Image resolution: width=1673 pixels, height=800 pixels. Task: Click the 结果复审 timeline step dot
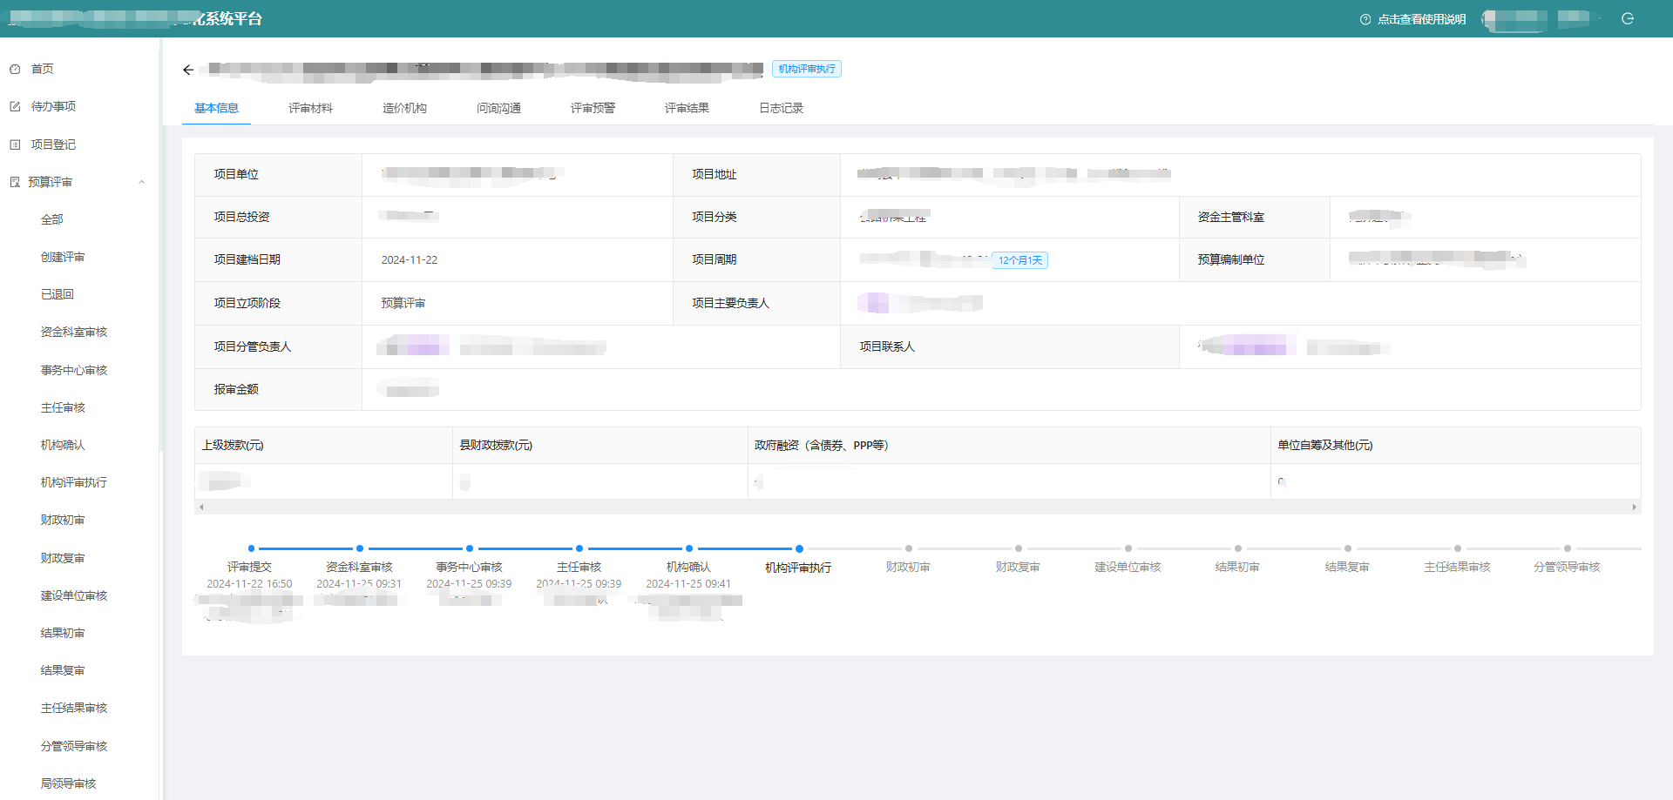[x=1348, y=548]
